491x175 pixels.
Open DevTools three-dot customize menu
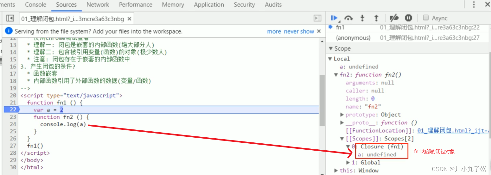click(474, 5)
